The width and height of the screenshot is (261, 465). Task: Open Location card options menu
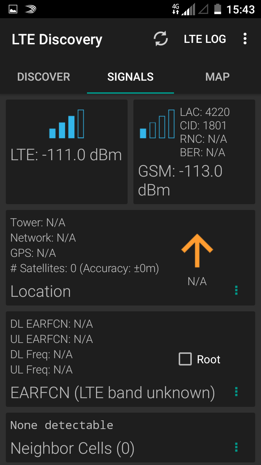point(236,290)
